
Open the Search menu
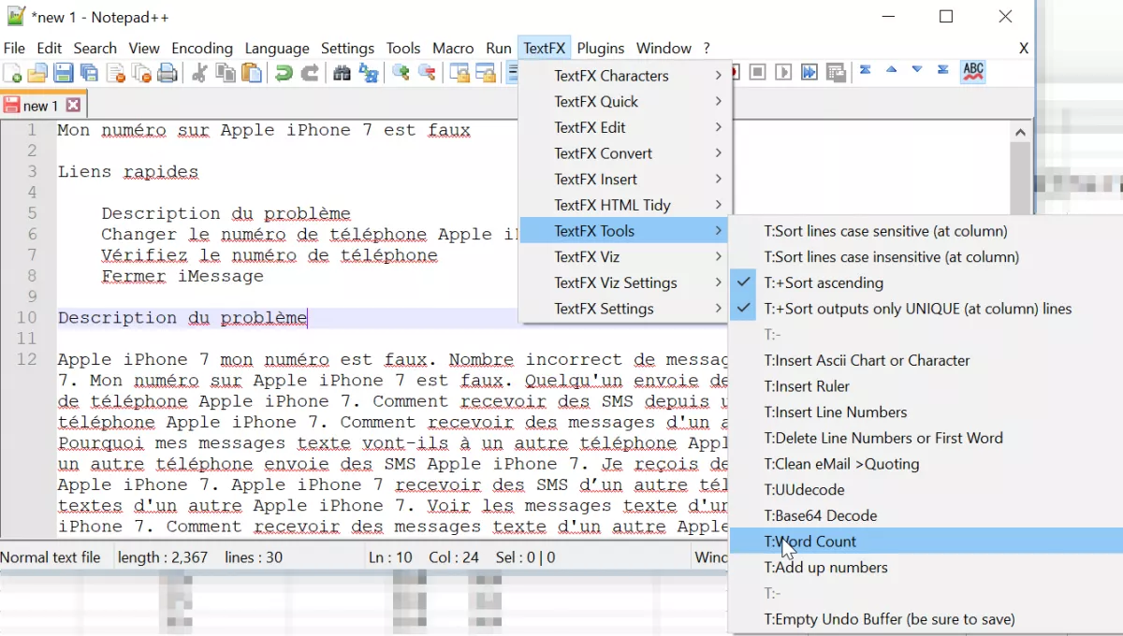pos(95,49)
